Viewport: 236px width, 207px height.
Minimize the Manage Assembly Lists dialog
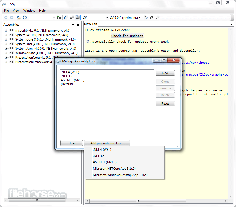(x=157, y=60)
